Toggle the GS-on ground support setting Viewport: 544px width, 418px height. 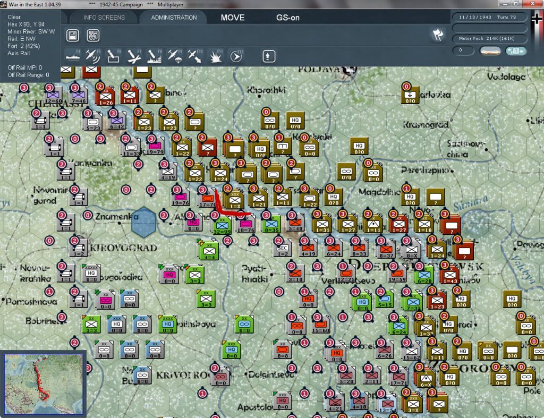point(287,18)
